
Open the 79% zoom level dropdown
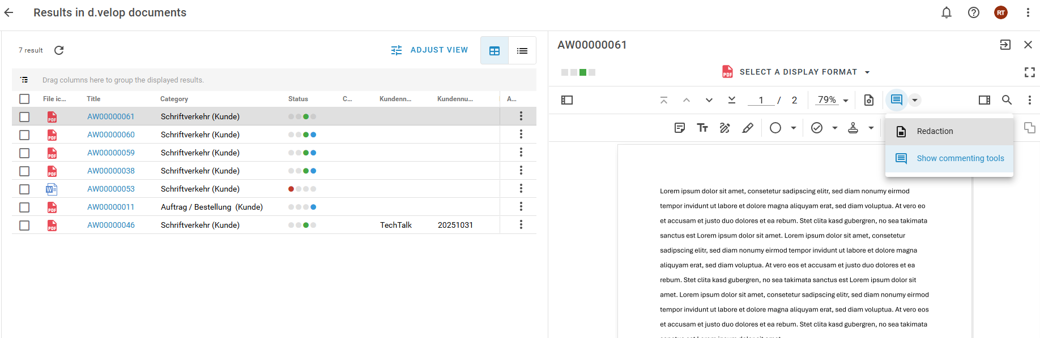832,100
